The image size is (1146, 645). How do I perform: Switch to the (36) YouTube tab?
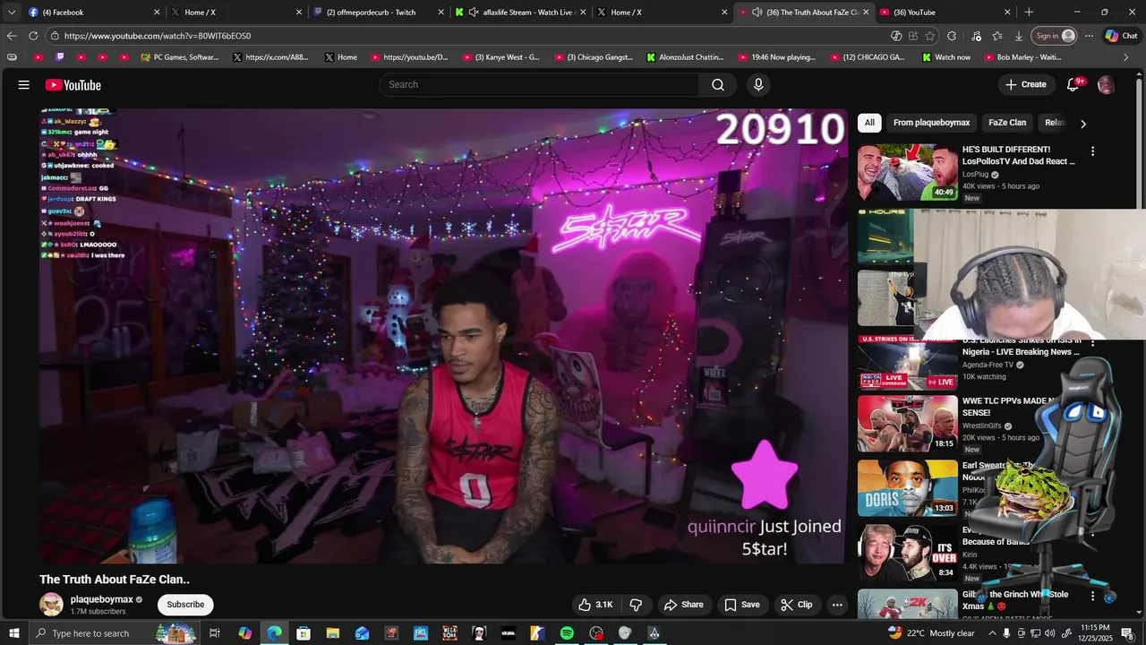946,13
